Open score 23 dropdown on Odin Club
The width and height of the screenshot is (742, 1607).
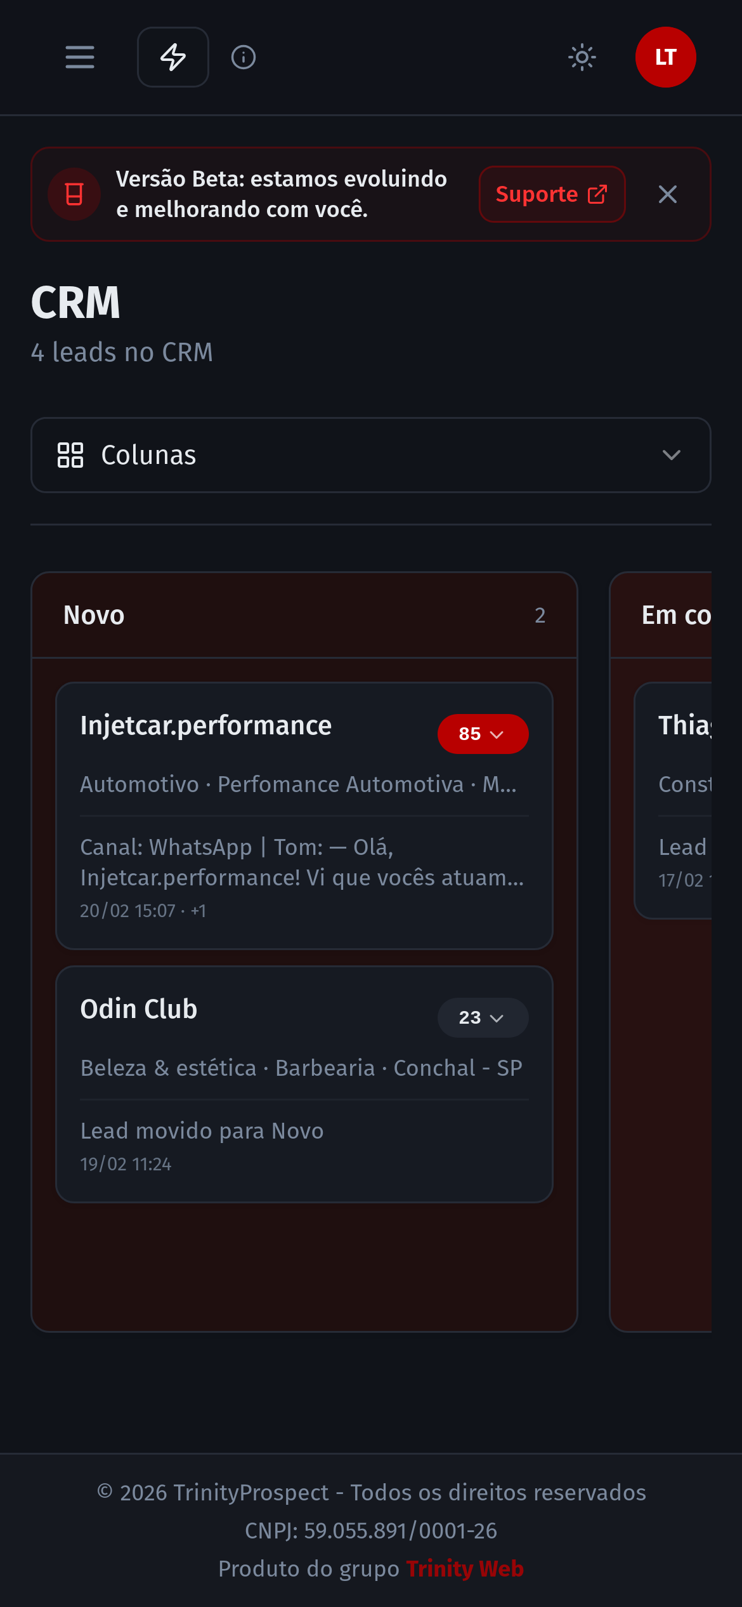click(483, 1018)
